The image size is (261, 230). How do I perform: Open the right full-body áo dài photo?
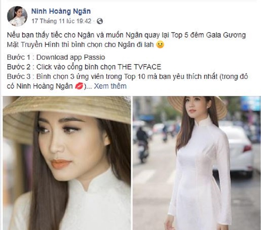(x=197, y=163)
